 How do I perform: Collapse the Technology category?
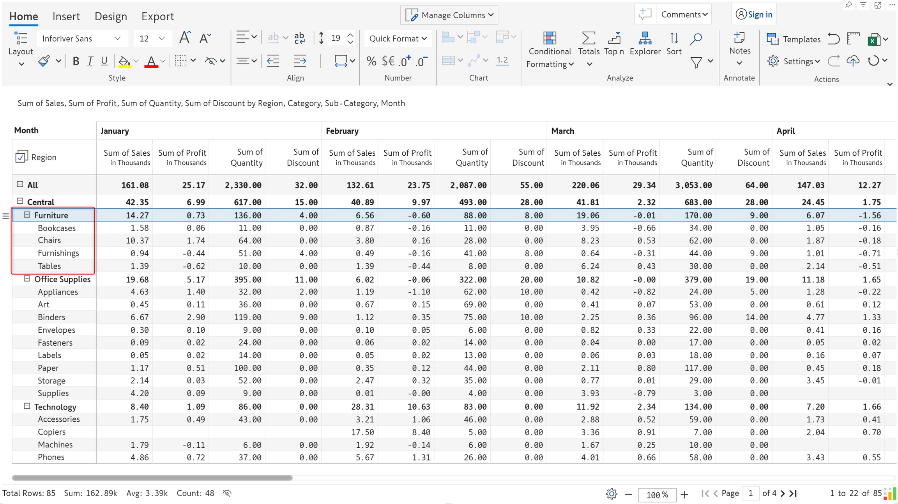[x=27, y=406]
